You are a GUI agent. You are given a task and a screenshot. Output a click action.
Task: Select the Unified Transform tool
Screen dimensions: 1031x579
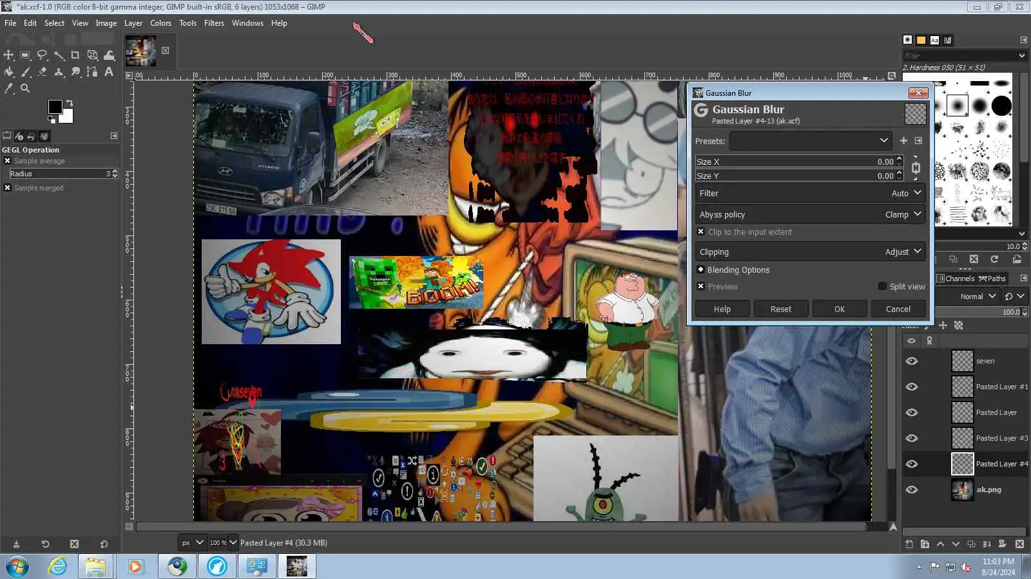92,55
